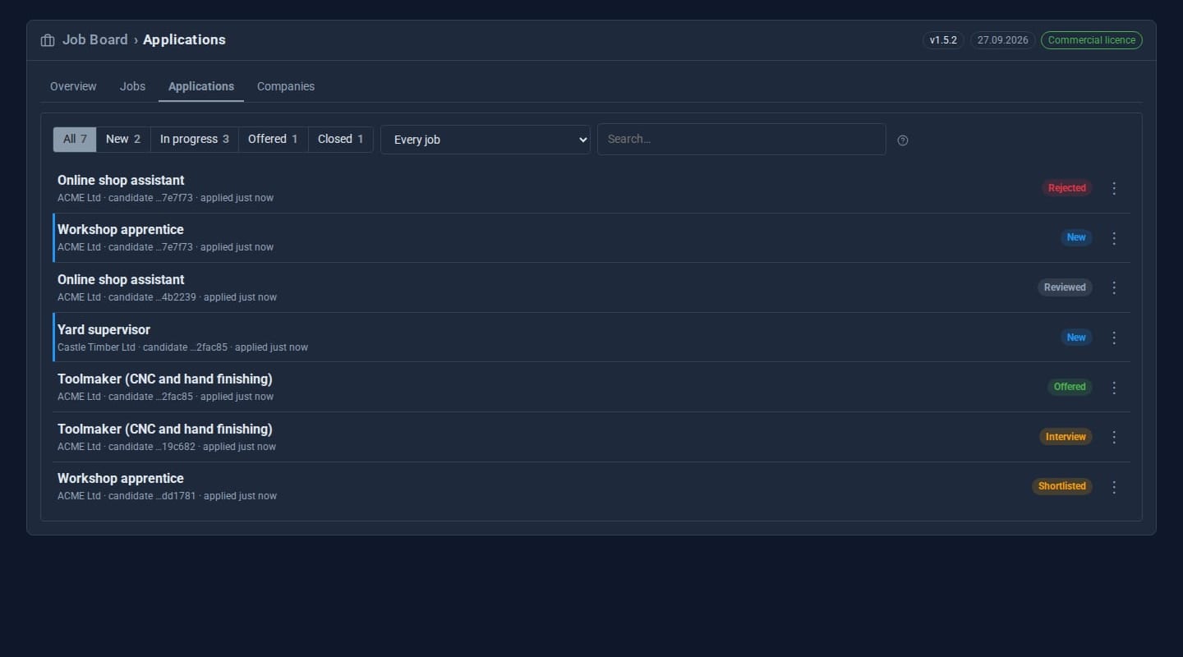Open the Yard supervisor application title
The width and height of the screenshot is (1183, 657).
click(x=104, y=329)
